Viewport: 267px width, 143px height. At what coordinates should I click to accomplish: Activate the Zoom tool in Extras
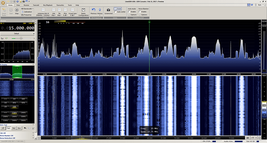(x=118, y=8)
